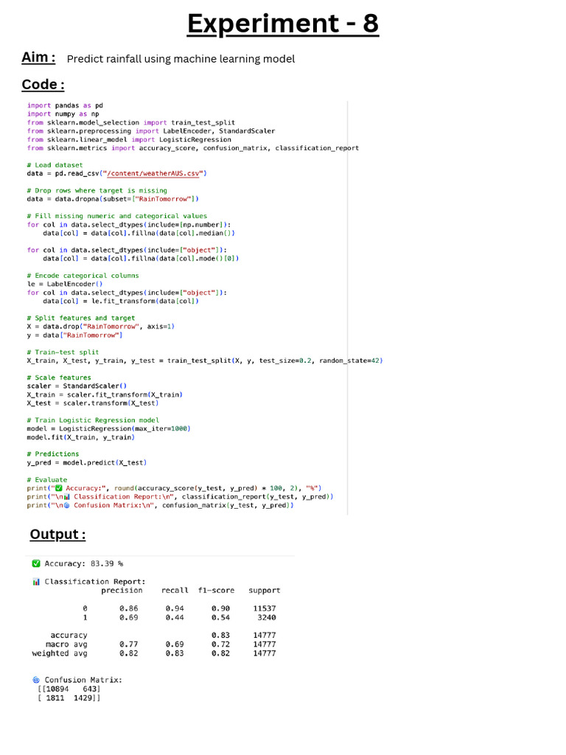
Task: Click the '# Fill missing numeric and categorical values' comment
Action: pos(117,216)
